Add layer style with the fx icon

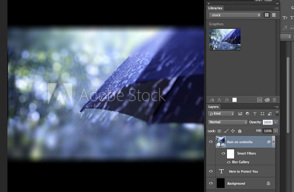coord(227,100)
